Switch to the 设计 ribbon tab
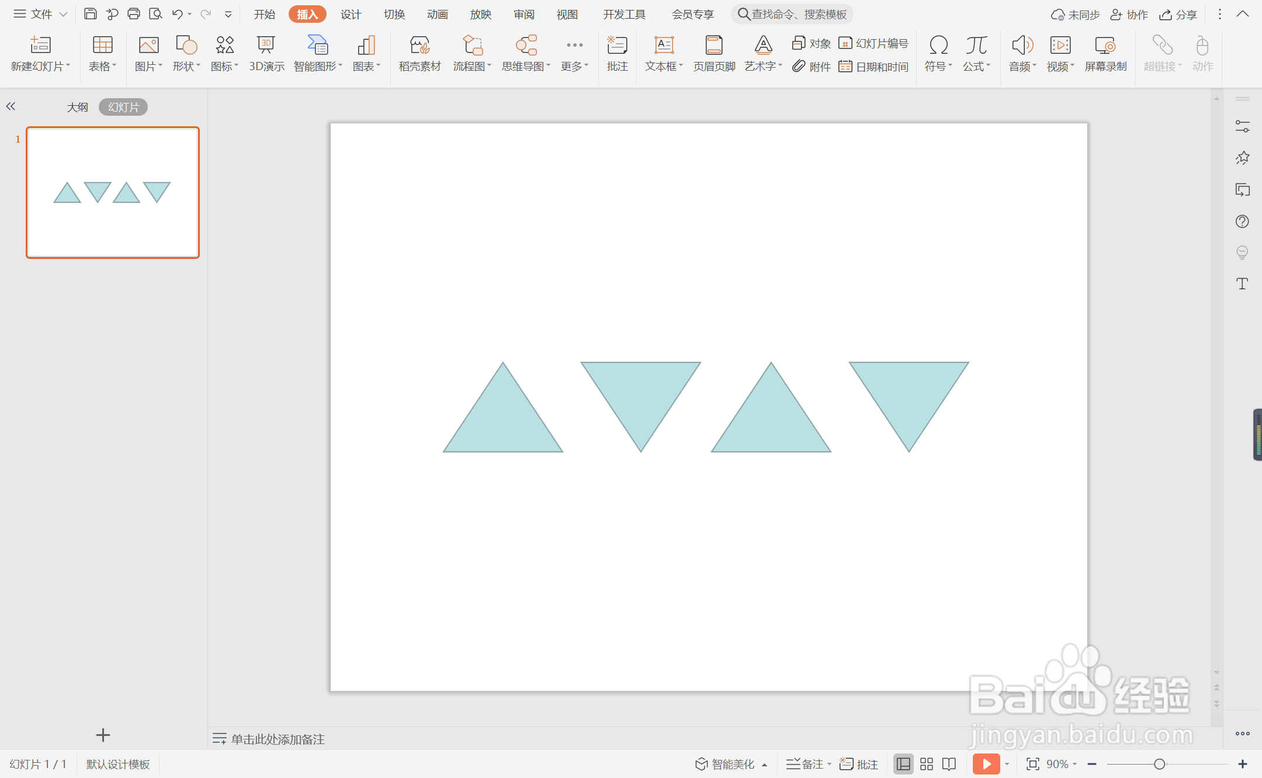1262x778 pixels. click(x=351, y=14)
